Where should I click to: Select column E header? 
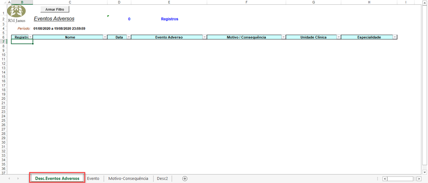[169, 2]
